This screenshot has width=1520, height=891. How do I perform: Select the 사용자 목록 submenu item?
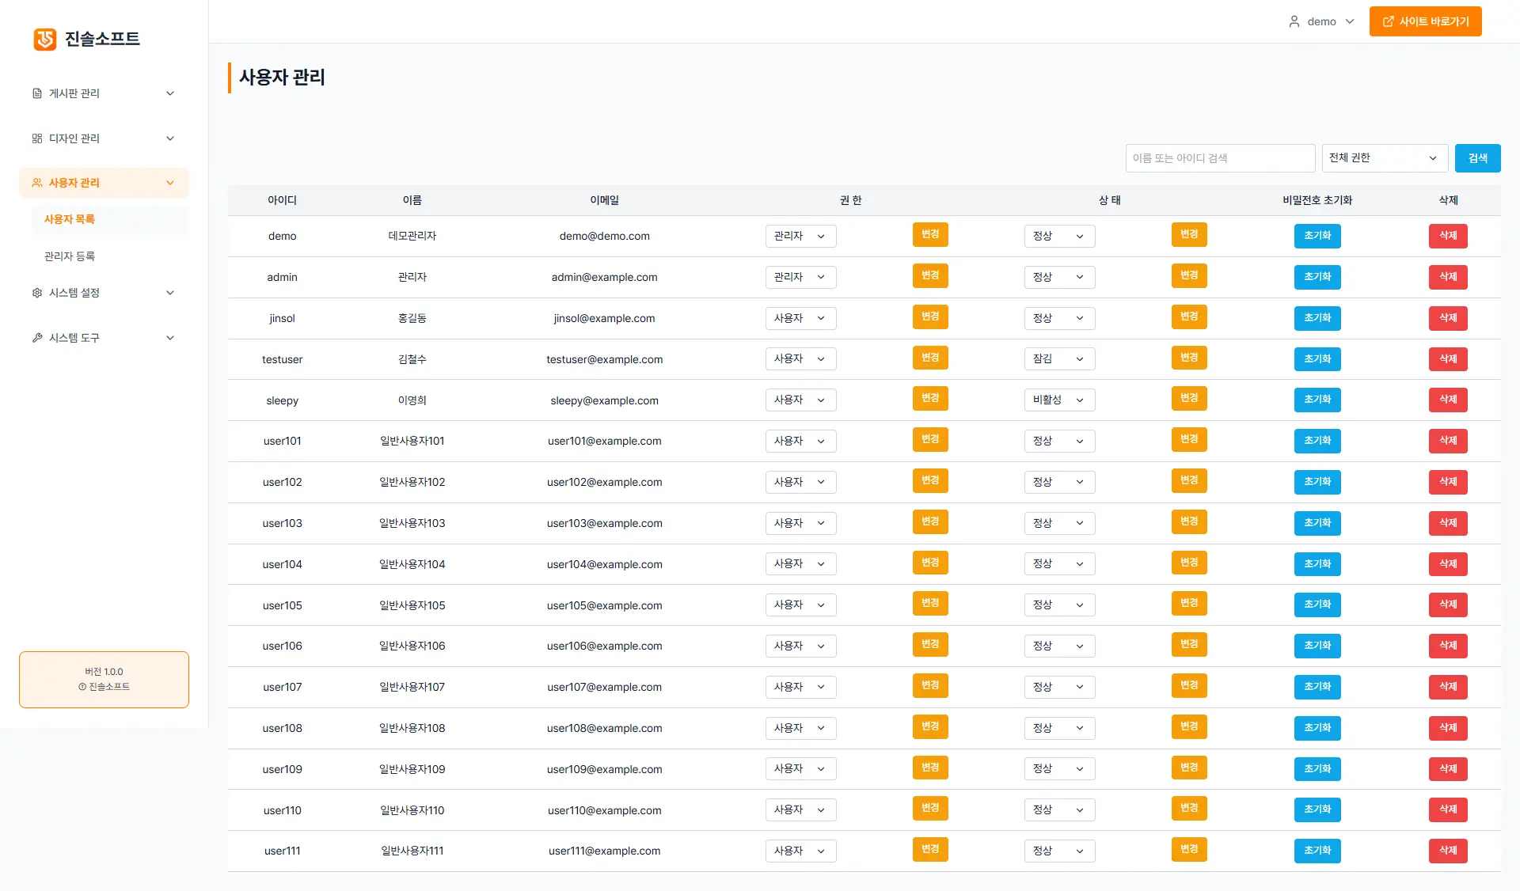[x=70, y=219]
